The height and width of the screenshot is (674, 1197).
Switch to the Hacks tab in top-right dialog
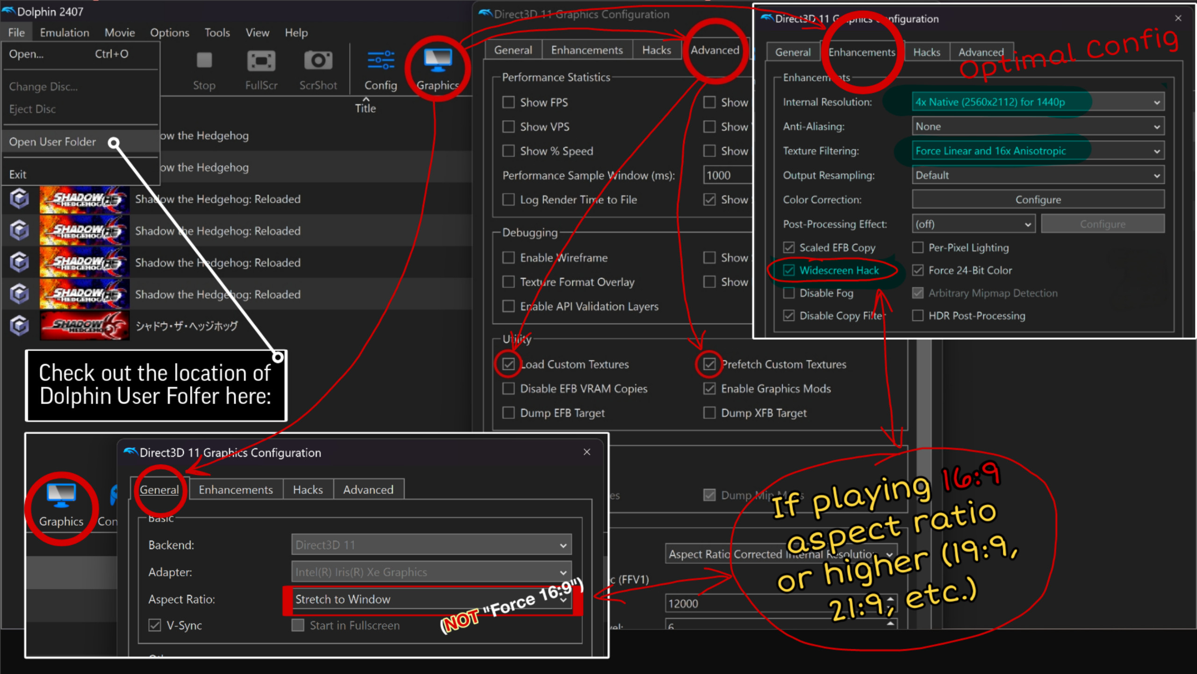(x=926, y=52)
